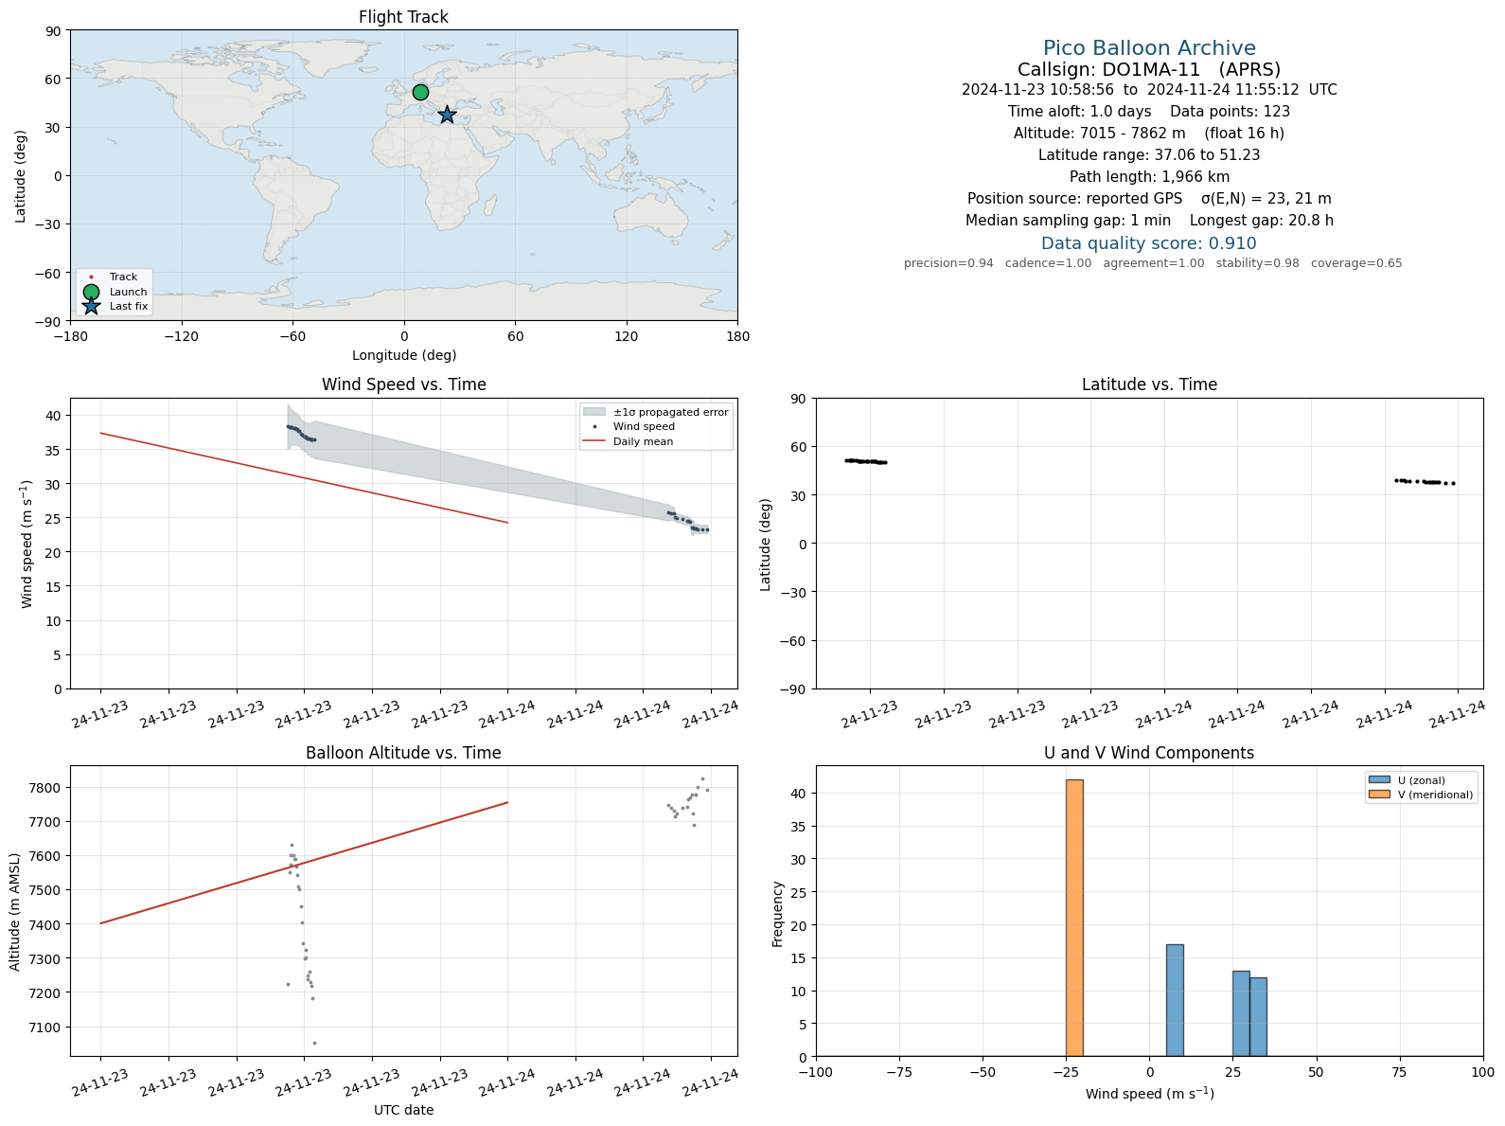The height and width of the screenshot is (1126, 1505).
Task: Click the 'U and V Wind Components' title
Action: point(1149,753)
